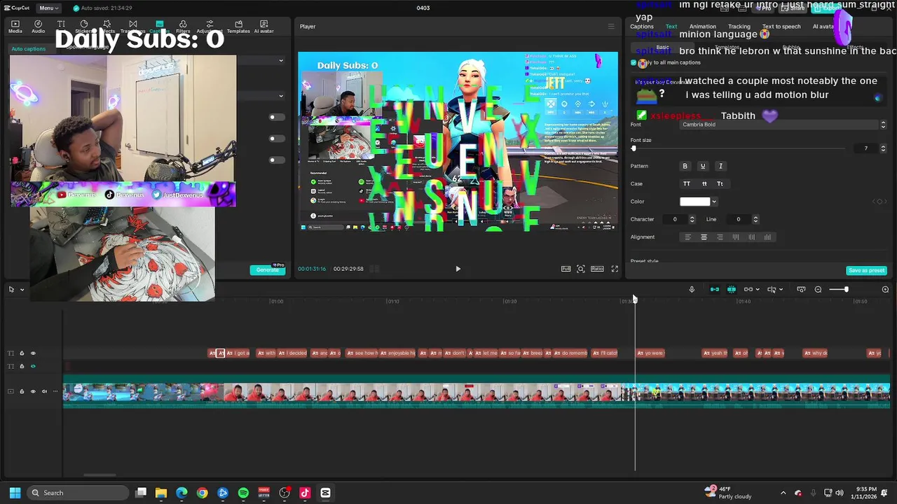Image resolution: width=897 pixels, height=504 pixels.
Task: Switch to the Animation tab
Action: click(702, 27)
